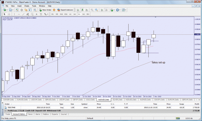Switch chart to line chart
This screenshot has height=121, width=202.
point(87,10)
